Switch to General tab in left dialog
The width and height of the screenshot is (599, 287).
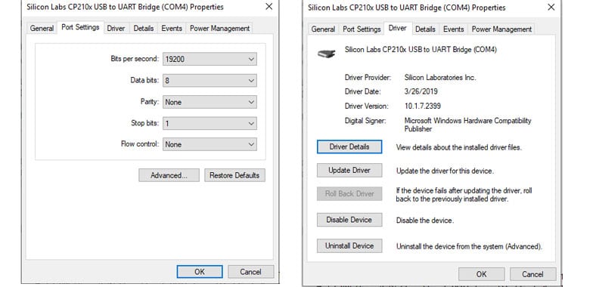coord(42,28)
